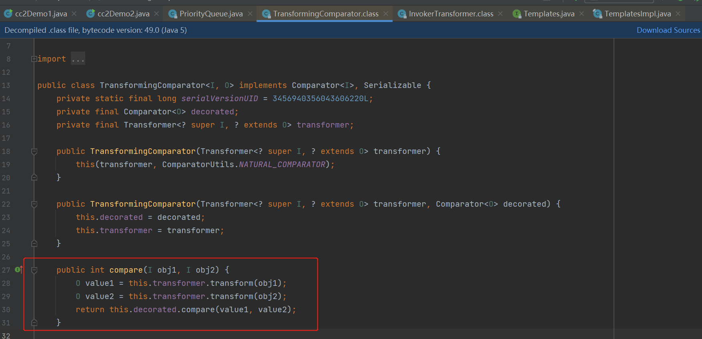The image size is (702, 339).
Task: Click the compare method name on line 27
Action: click(126, 270)
